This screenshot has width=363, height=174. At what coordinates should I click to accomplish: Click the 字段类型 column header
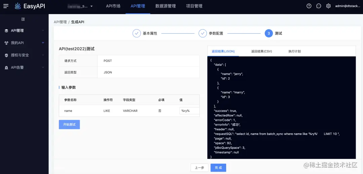[129, 100]
